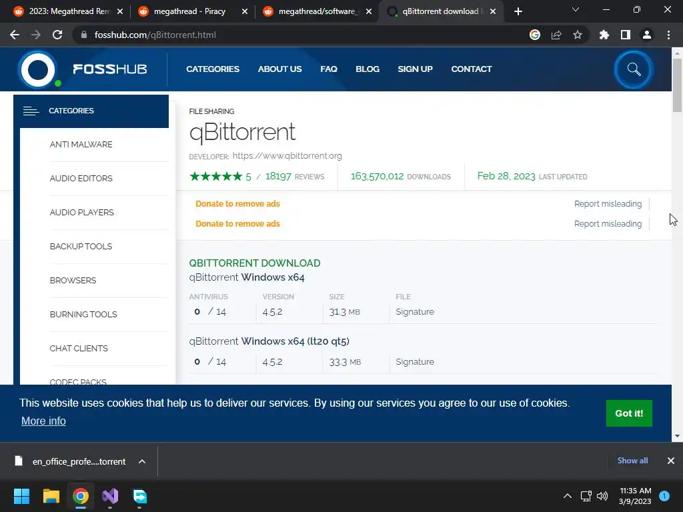The height and width of the screenshot is (512, 683).
Task: Open the Chrome profile avatar icon
Action: point(647,35)
